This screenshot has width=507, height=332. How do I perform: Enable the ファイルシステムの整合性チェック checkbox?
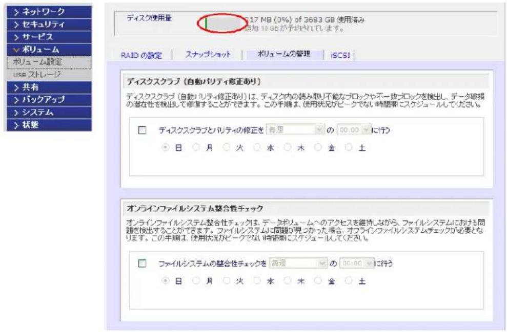[142, 263]
